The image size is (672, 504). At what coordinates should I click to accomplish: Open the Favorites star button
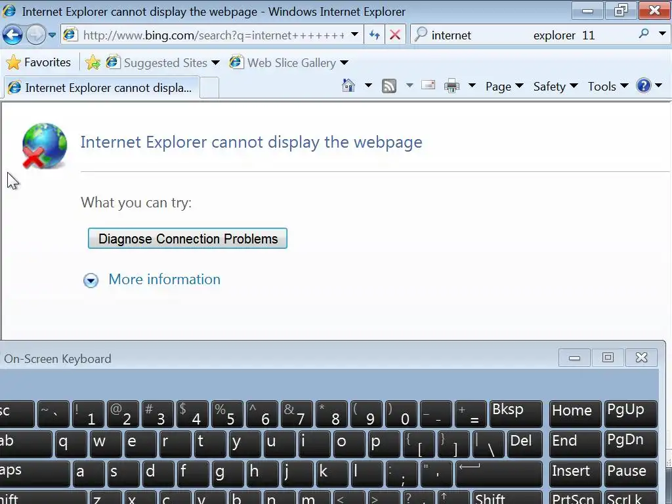coord(39,62)
